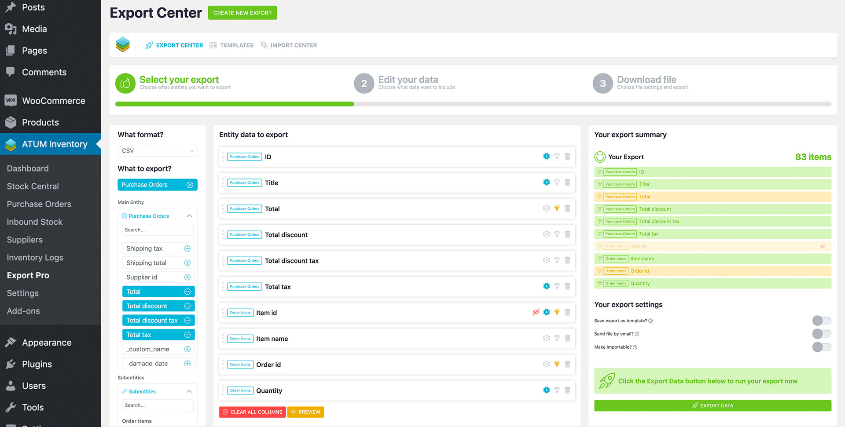Toggle the hidden eye icon on summary Item id
The image size is (845, 427).
click(x=823, y=246)
